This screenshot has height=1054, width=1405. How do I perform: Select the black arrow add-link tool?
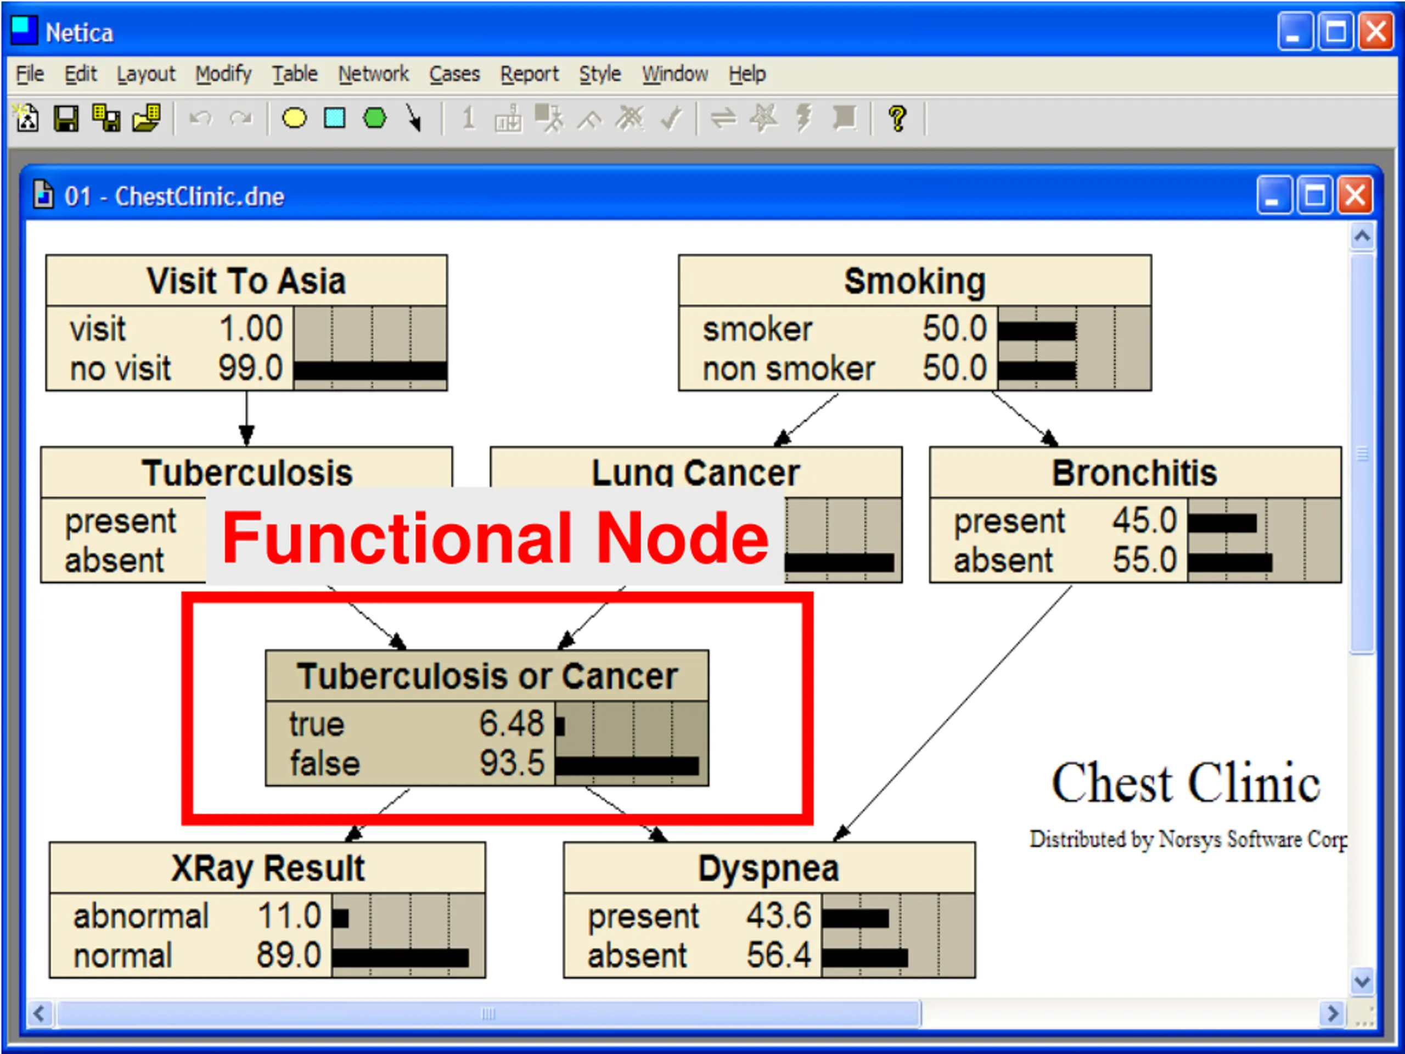pos(413,118)
